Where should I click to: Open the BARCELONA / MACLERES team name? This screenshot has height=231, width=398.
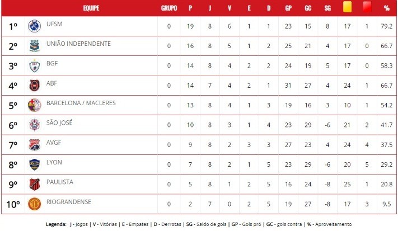tap(81, 103)
